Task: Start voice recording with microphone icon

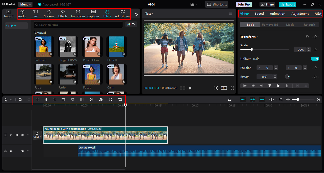Action: pyautogui.click(x=230, y=100)
